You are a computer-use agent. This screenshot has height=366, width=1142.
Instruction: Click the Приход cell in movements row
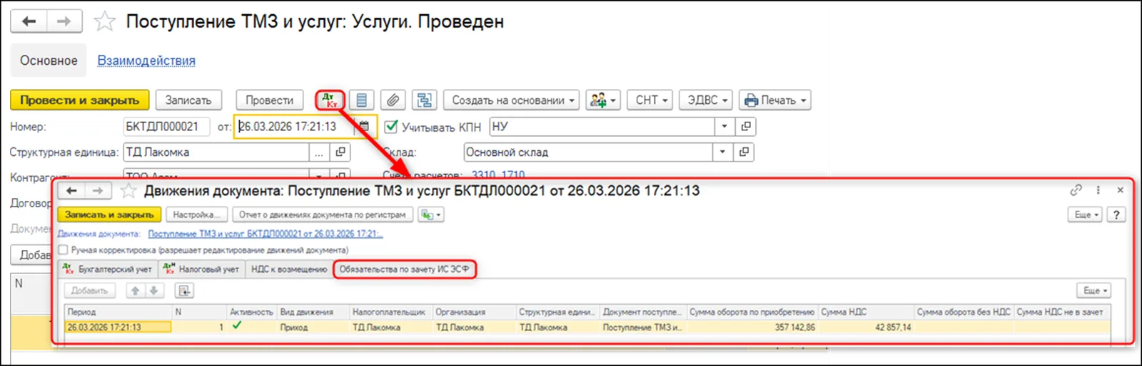pos(313,328)
